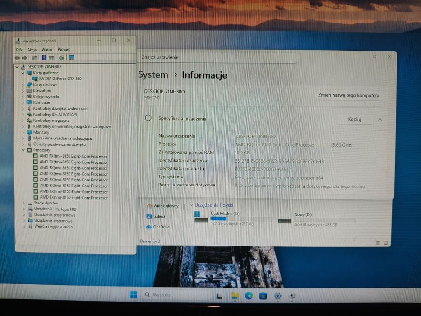Expand Urządzenia interfejsu HID branch
The image size is (421, 316).
tap(23, 209)
